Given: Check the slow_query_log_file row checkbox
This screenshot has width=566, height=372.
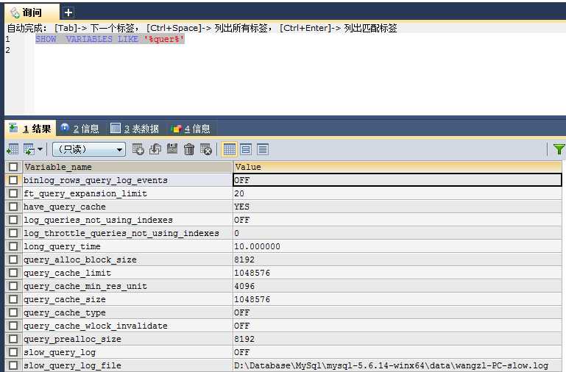Looking at the screenshot, I should 13,365.
